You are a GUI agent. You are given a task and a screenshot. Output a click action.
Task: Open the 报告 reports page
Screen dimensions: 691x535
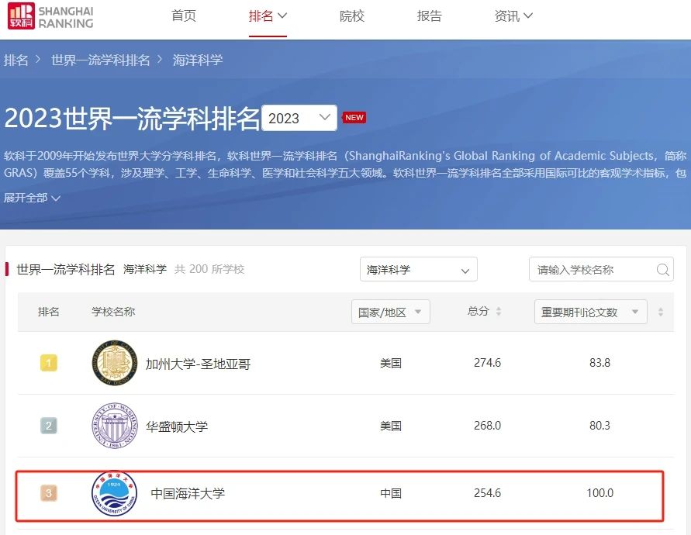(x=429, y=16)
